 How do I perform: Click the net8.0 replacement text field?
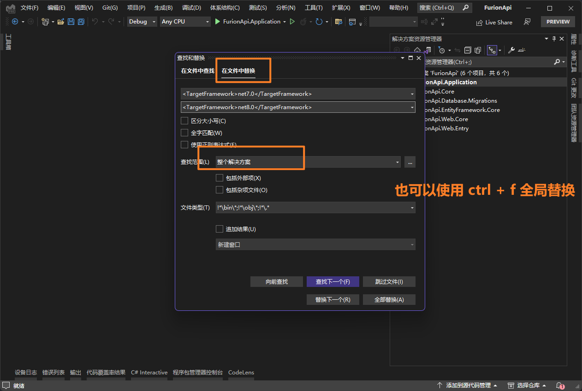tap(295, 107)
